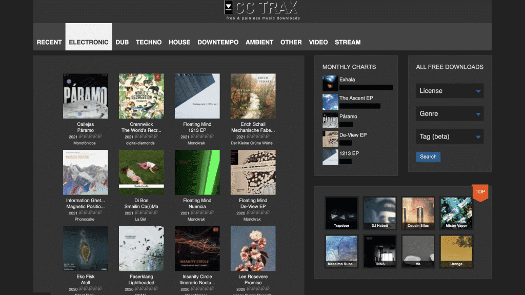Open Trapdoor top artist tile
This screenshot has height=295, width=525.
click(341, 213)
